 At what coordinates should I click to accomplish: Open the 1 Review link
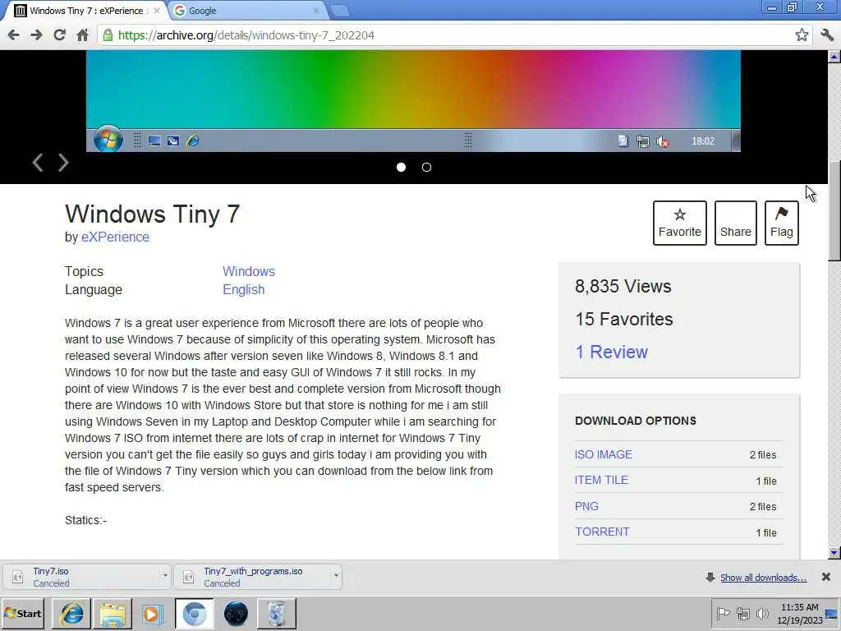tap(611, 352)
